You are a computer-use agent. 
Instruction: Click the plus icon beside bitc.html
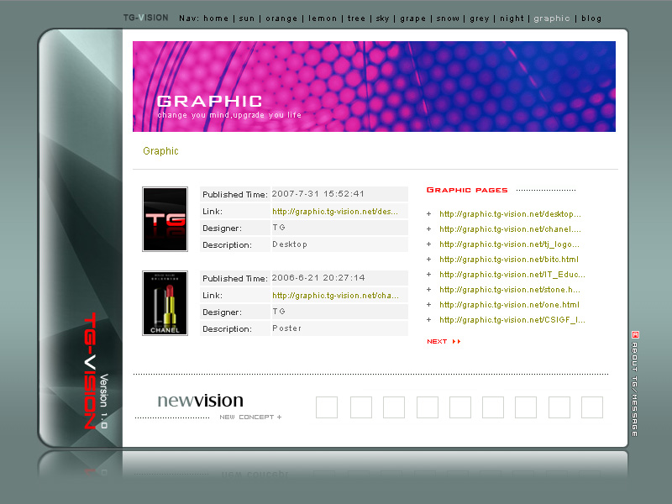[428, 260]
